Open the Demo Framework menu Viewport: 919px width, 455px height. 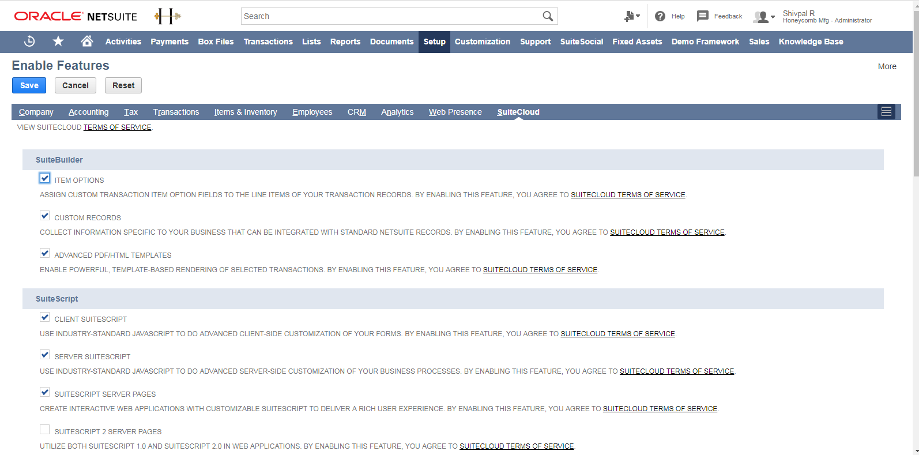[x=705, y=42]
